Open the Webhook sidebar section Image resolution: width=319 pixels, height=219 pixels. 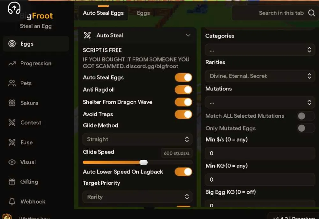point(36,201)
